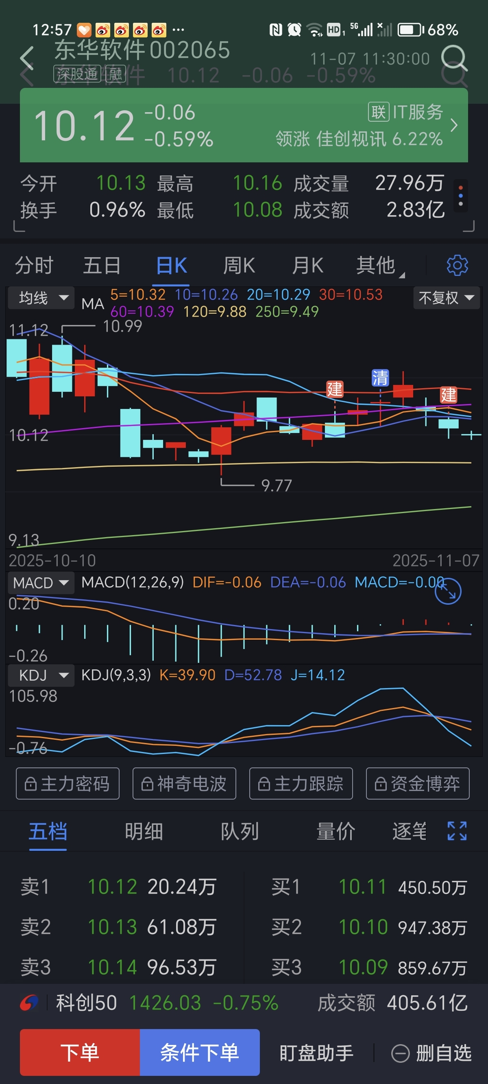
Task: Tap the 成交量 27.96万 value
Action: click(410, 183)
